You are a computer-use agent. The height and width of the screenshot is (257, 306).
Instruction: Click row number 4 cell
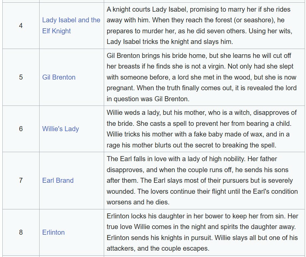21,26
